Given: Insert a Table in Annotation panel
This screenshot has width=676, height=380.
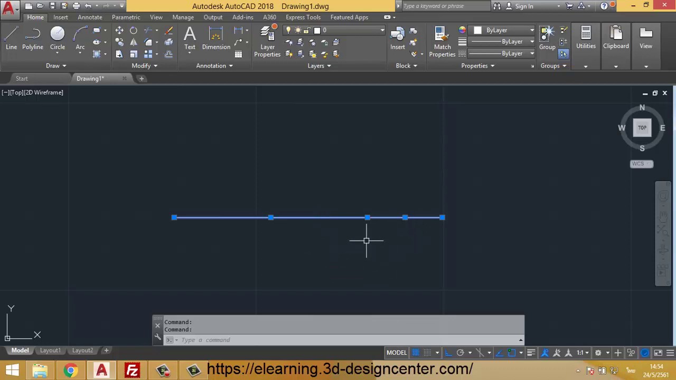Looking at the screenshot, I should point(238,54).
